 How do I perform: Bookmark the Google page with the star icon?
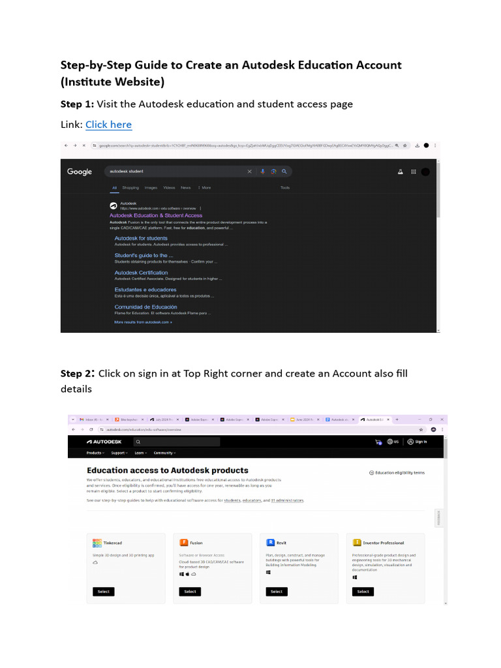404,145
